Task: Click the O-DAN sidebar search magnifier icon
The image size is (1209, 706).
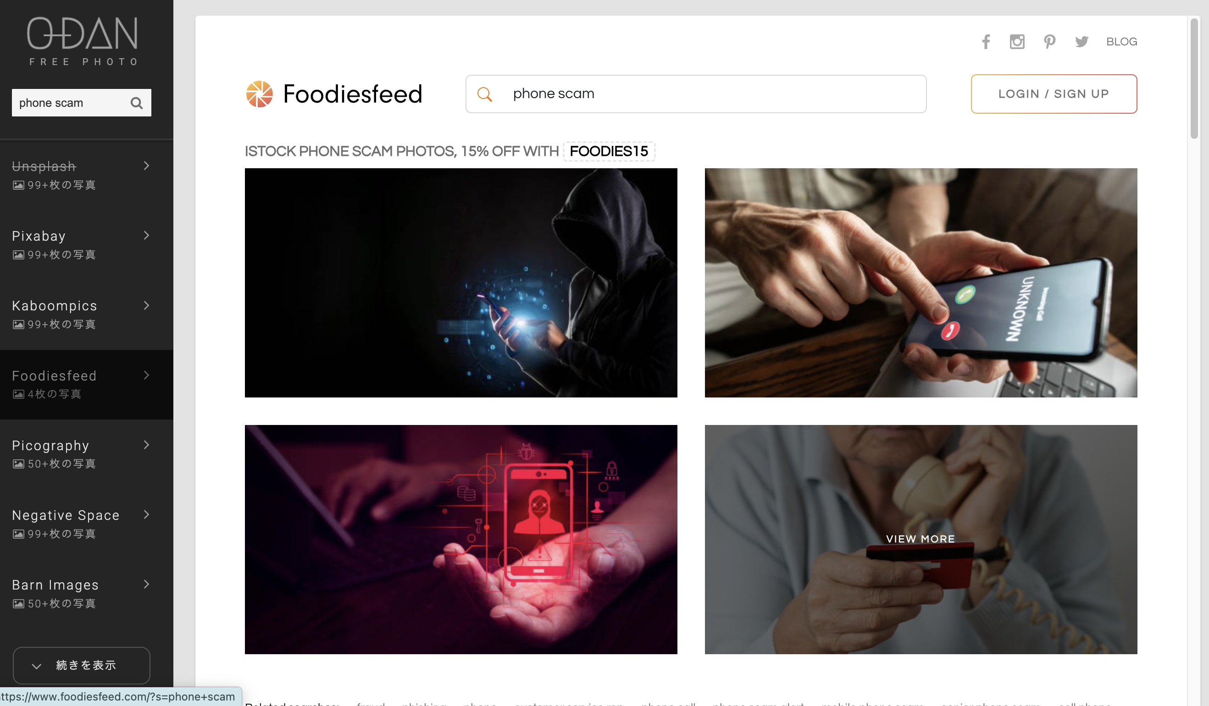Action: pos(137,103)
